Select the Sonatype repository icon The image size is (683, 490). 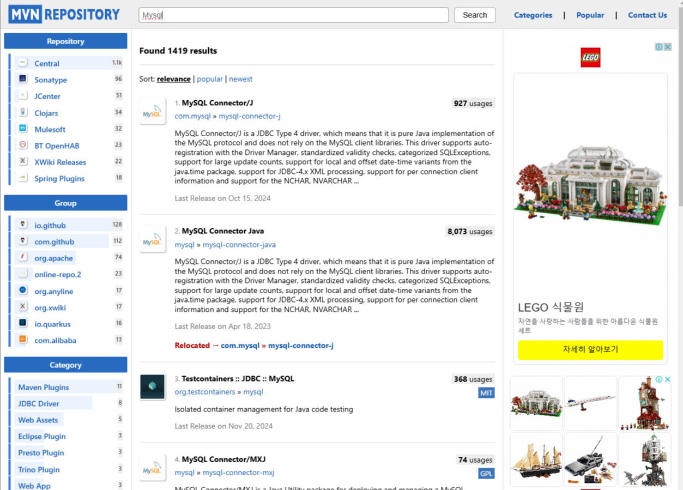pyautogui.click(x=23, y=79)
